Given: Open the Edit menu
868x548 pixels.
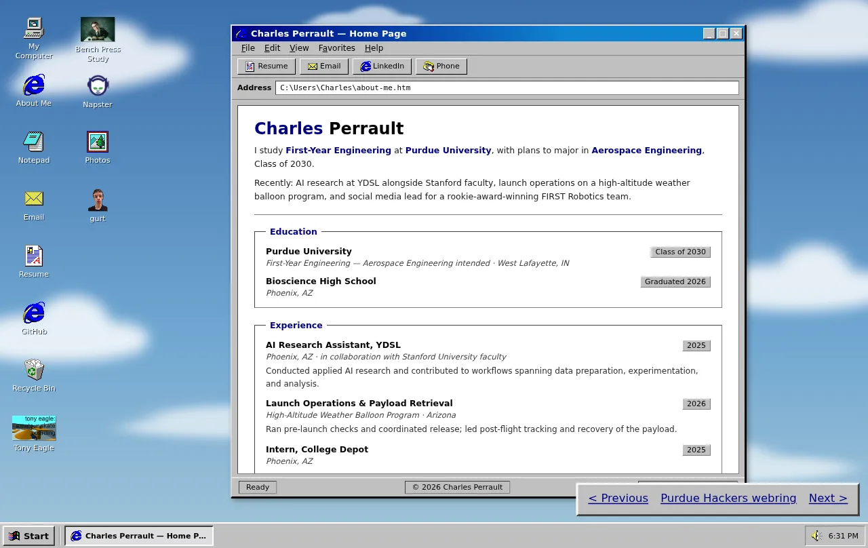Looking at the screenshot, I should click(x=272, y=48).
